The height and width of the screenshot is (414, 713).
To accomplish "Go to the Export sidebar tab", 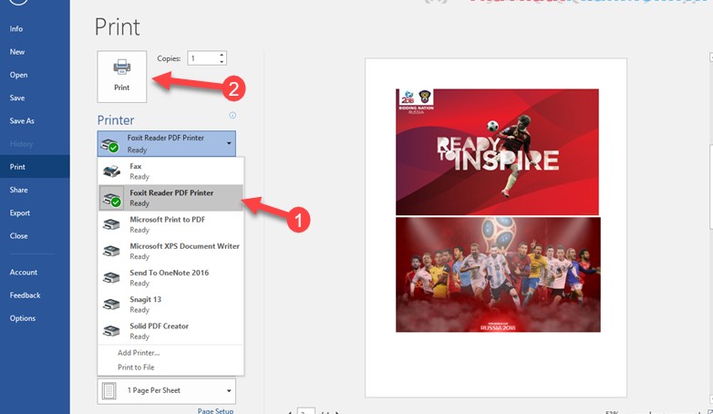I will coord(20,212).
